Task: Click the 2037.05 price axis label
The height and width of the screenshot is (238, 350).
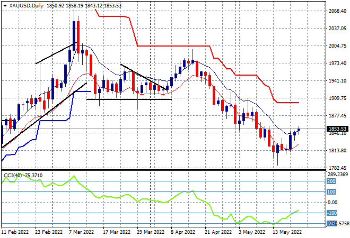Action: (337, 28)
